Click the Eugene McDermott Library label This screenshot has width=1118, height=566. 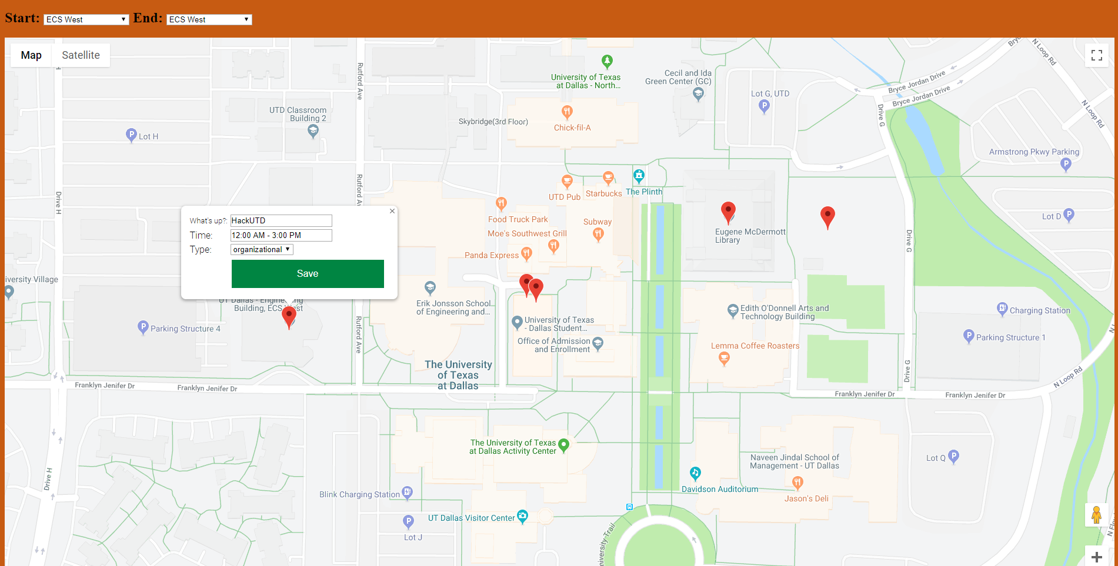click(750, 236)
